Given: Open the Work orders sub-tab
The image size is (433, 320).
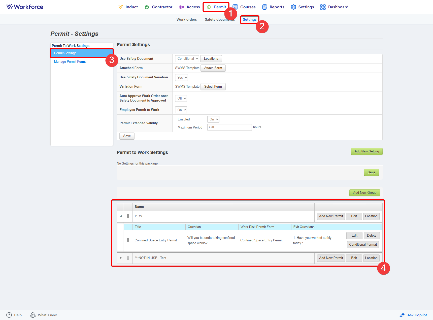Looking at the screenshot, I should 186,19.
